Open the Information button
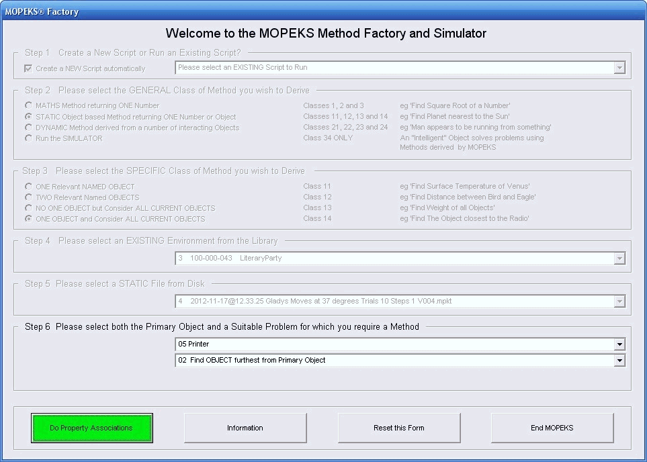 click(245, 428)
